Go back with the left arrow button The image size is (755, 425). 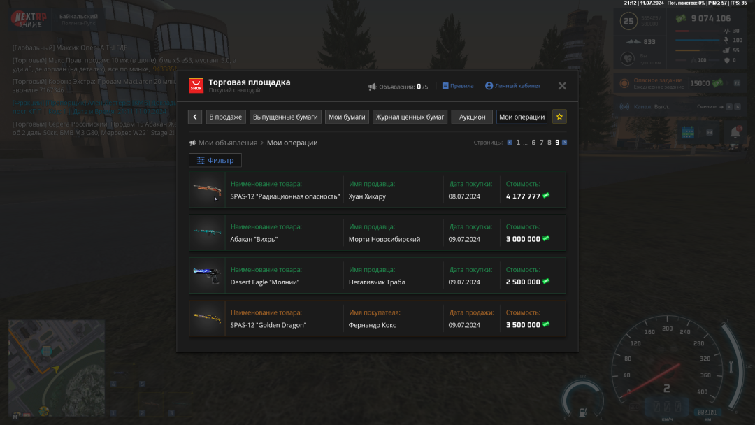click(195, 117)
